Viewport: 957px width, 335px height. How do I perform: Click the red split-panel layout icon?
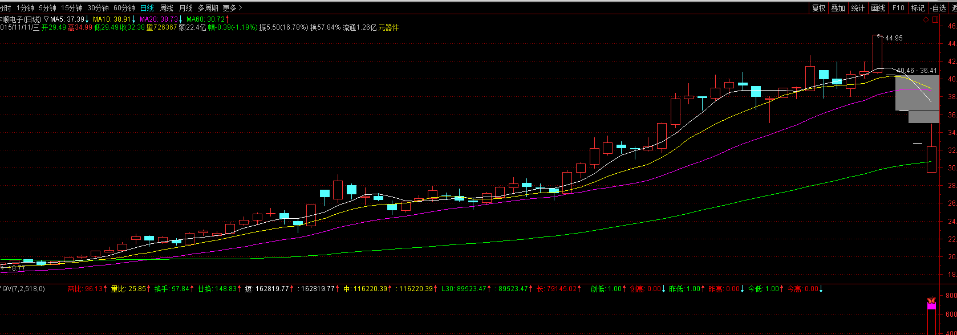pyautogui.click(x=935, y=20)
